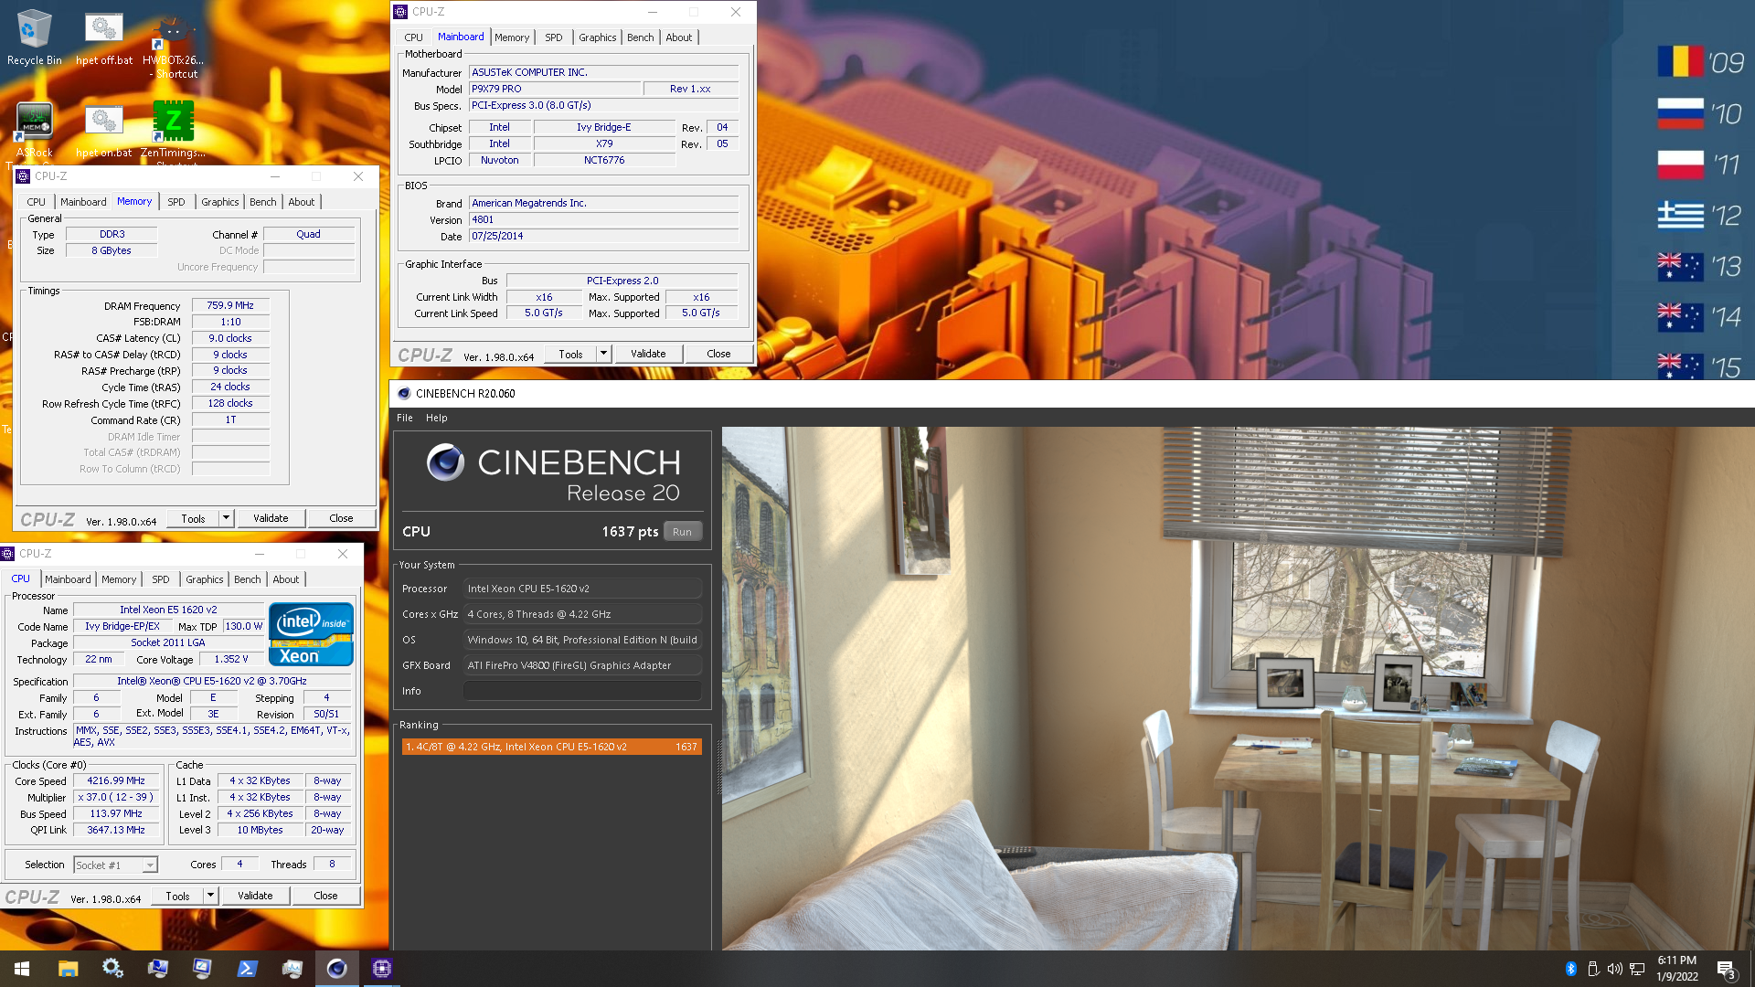Open About tab in Memory window

[x=302, y=202]
